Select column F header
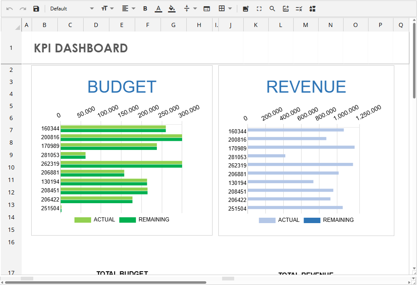The height and width of the screenshot is (285, 418). (x=148, y=25)
